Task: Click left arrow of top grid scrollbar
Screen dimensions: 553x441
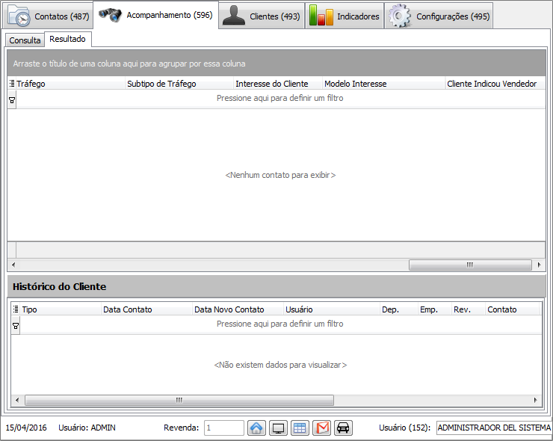Action: (13, 265)
